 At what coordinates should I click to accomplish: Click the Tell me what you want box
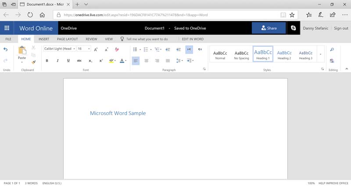point(147,39)
